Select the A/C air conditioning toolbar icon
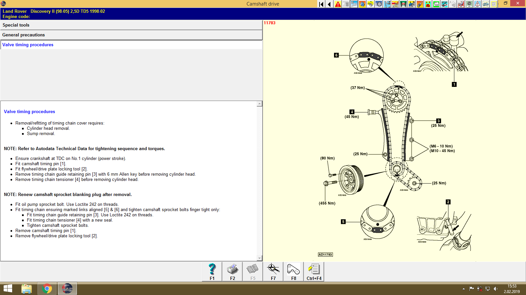The height and width of the screenshot is (295, 526). (x=469, y=4)
